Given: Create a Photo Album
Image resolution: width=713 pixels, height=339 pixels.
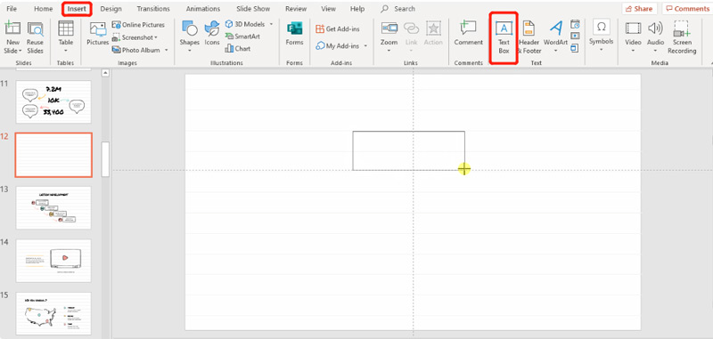Looking at the screenshot, I should (135, 50).
